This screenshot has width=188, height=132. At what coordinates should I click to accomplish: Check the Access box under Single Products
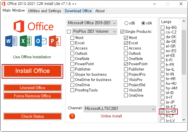coord(126,48)
